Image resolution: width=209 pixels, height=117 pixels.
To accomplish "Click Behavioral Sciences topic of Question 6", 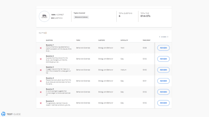I will point(83,103).
